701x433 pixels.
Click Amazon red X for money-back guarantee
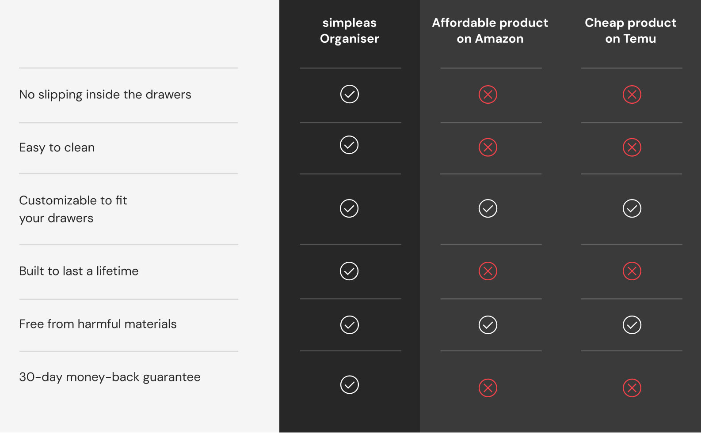(x=488, y=388)
